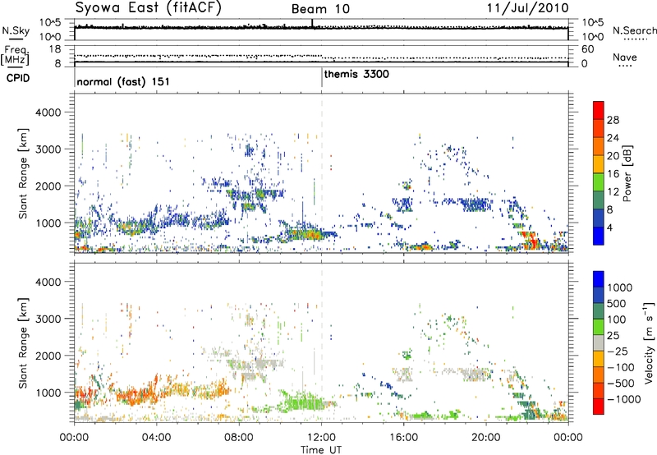Click the '-25' value on Velocity color bar
The image size is (657, 455).
(618, 351)
